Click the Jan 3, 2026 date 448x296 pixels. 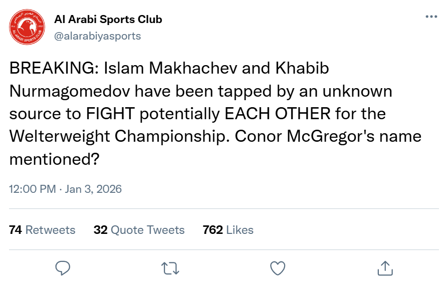click(x=93, y=189)
